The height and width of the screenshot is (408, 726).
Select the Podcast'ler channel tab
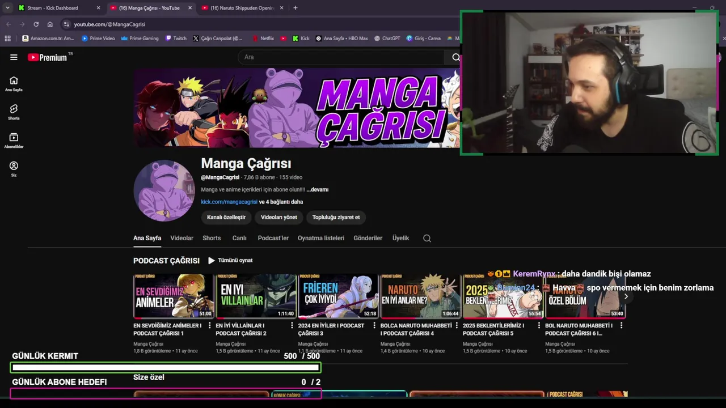coord(273,239)
